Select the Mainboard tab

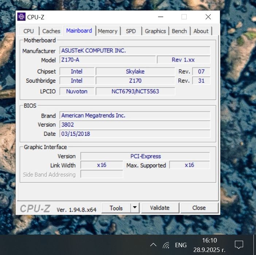pyautogui.click(x=79, y=31)
